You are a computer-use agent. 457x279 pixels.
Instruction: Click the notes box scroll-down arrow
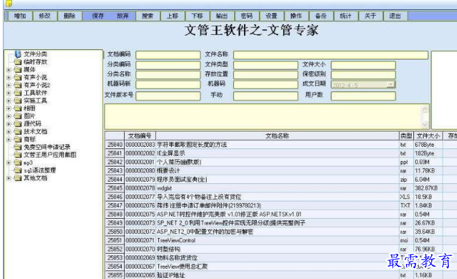click(425, 124)
